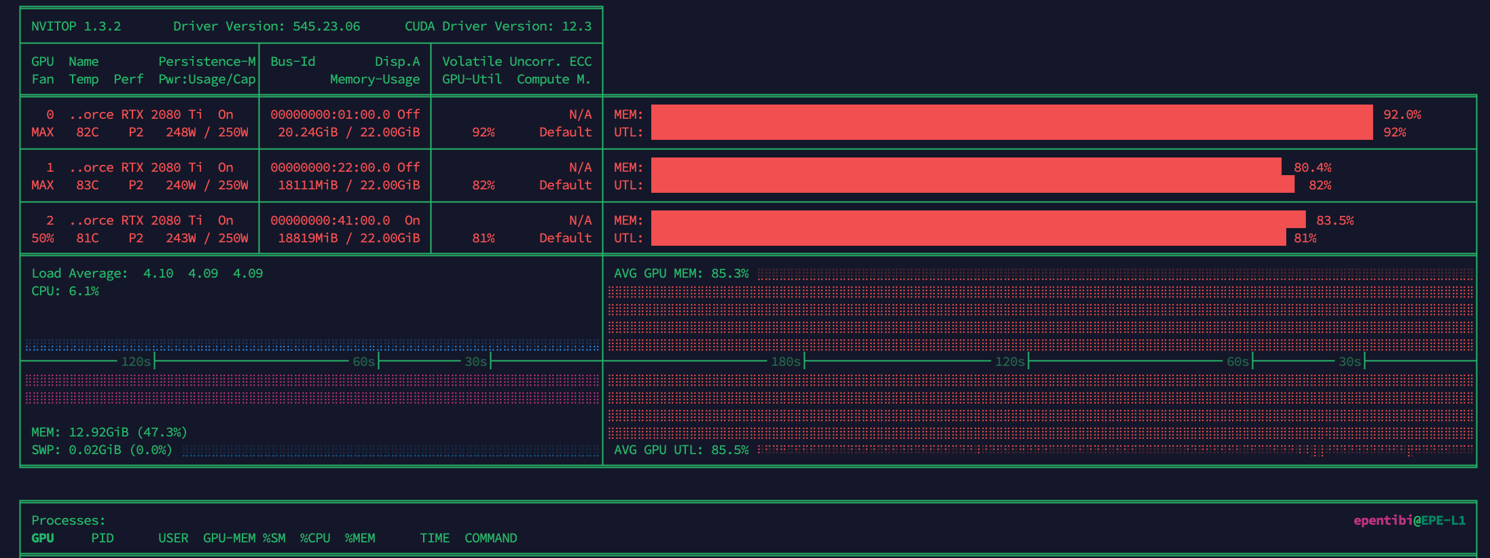Click the COMMAND column header
Image resolution: width=1490 pixels, height=558 pixels.
490,538
